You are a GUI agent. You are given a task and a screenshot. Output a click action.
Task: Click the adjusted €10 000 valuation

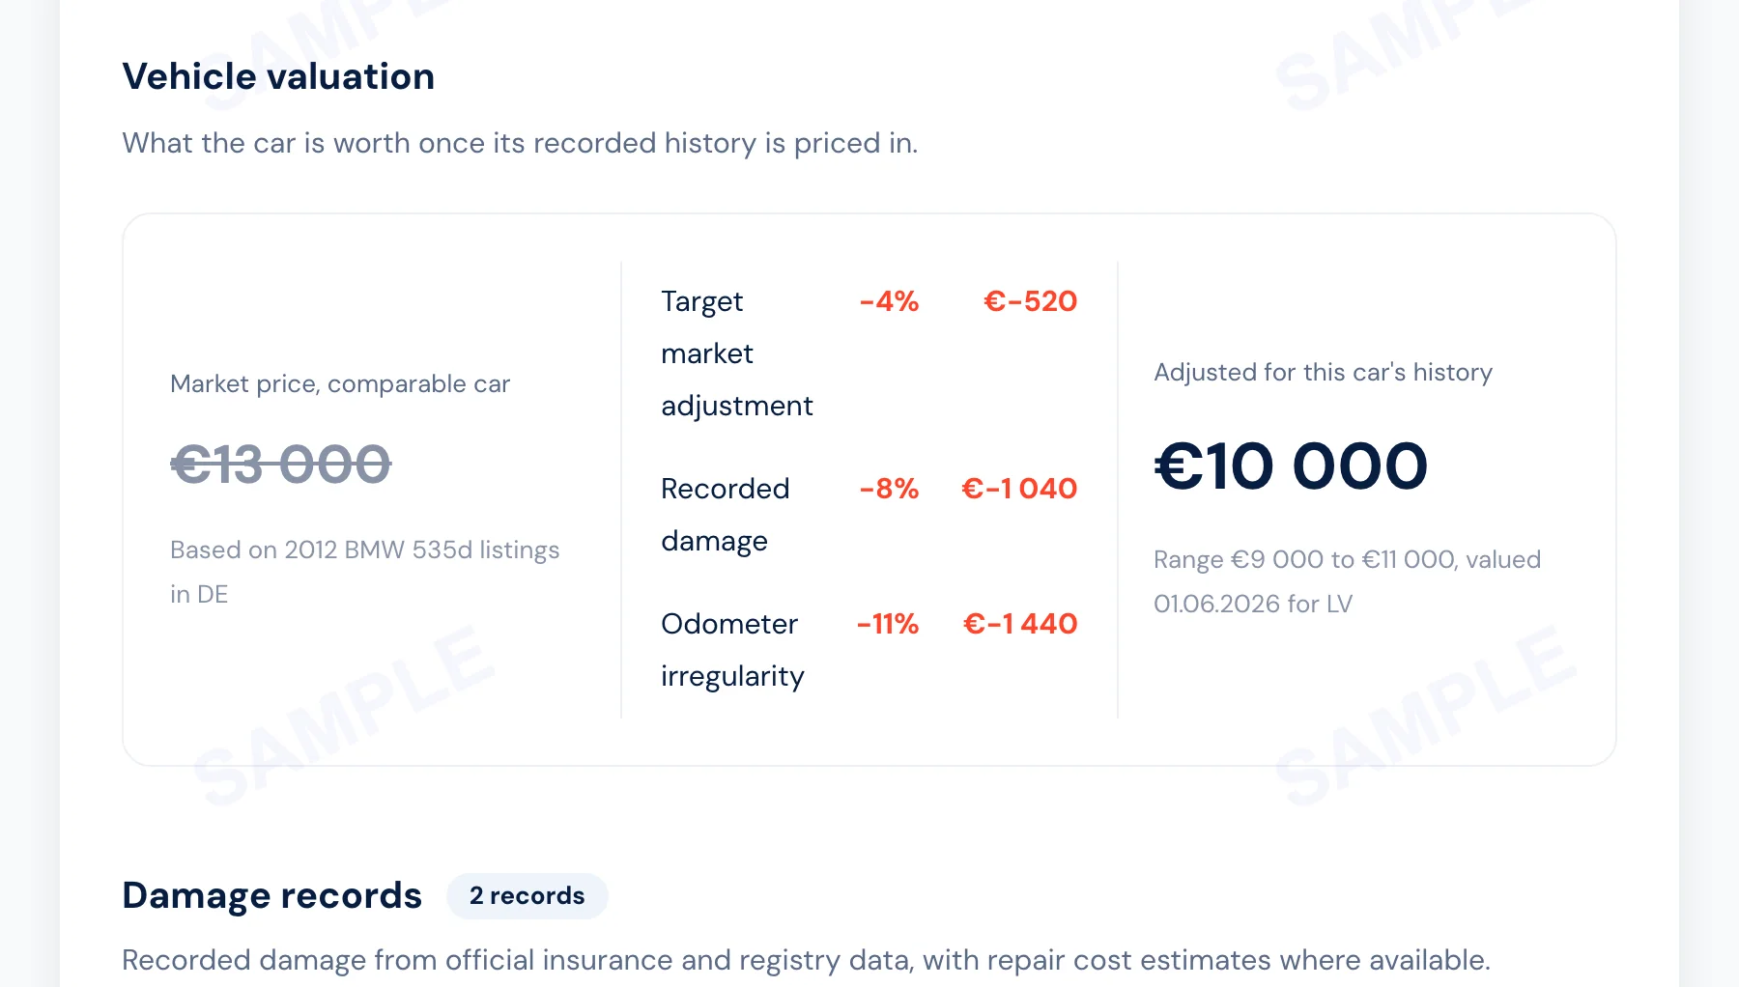point(1291,466)
